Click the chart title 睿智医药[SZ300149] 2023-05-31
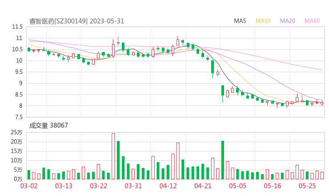Viewport: 329px width, 196px height. pyautogui.click(x=76, y=21)
